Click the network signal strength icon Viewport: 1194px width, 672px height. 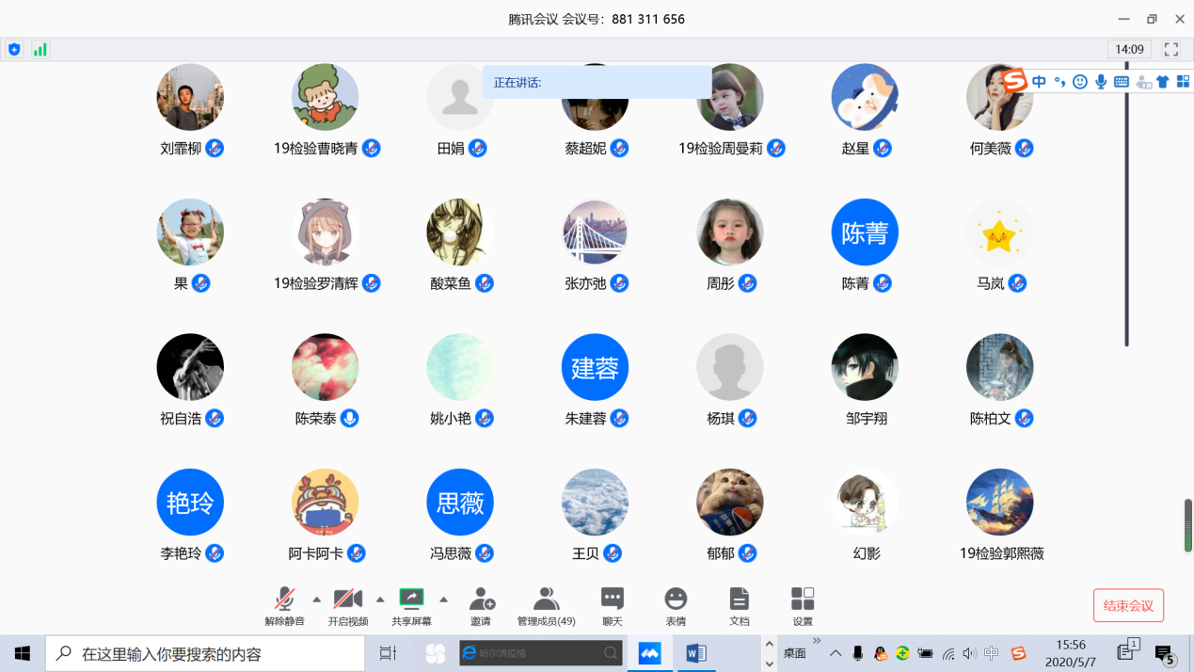pyautogui.click(x=40, y=50)
